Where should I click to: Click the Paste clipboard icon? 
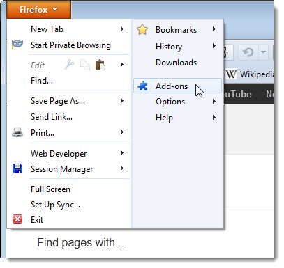(100, 65)
